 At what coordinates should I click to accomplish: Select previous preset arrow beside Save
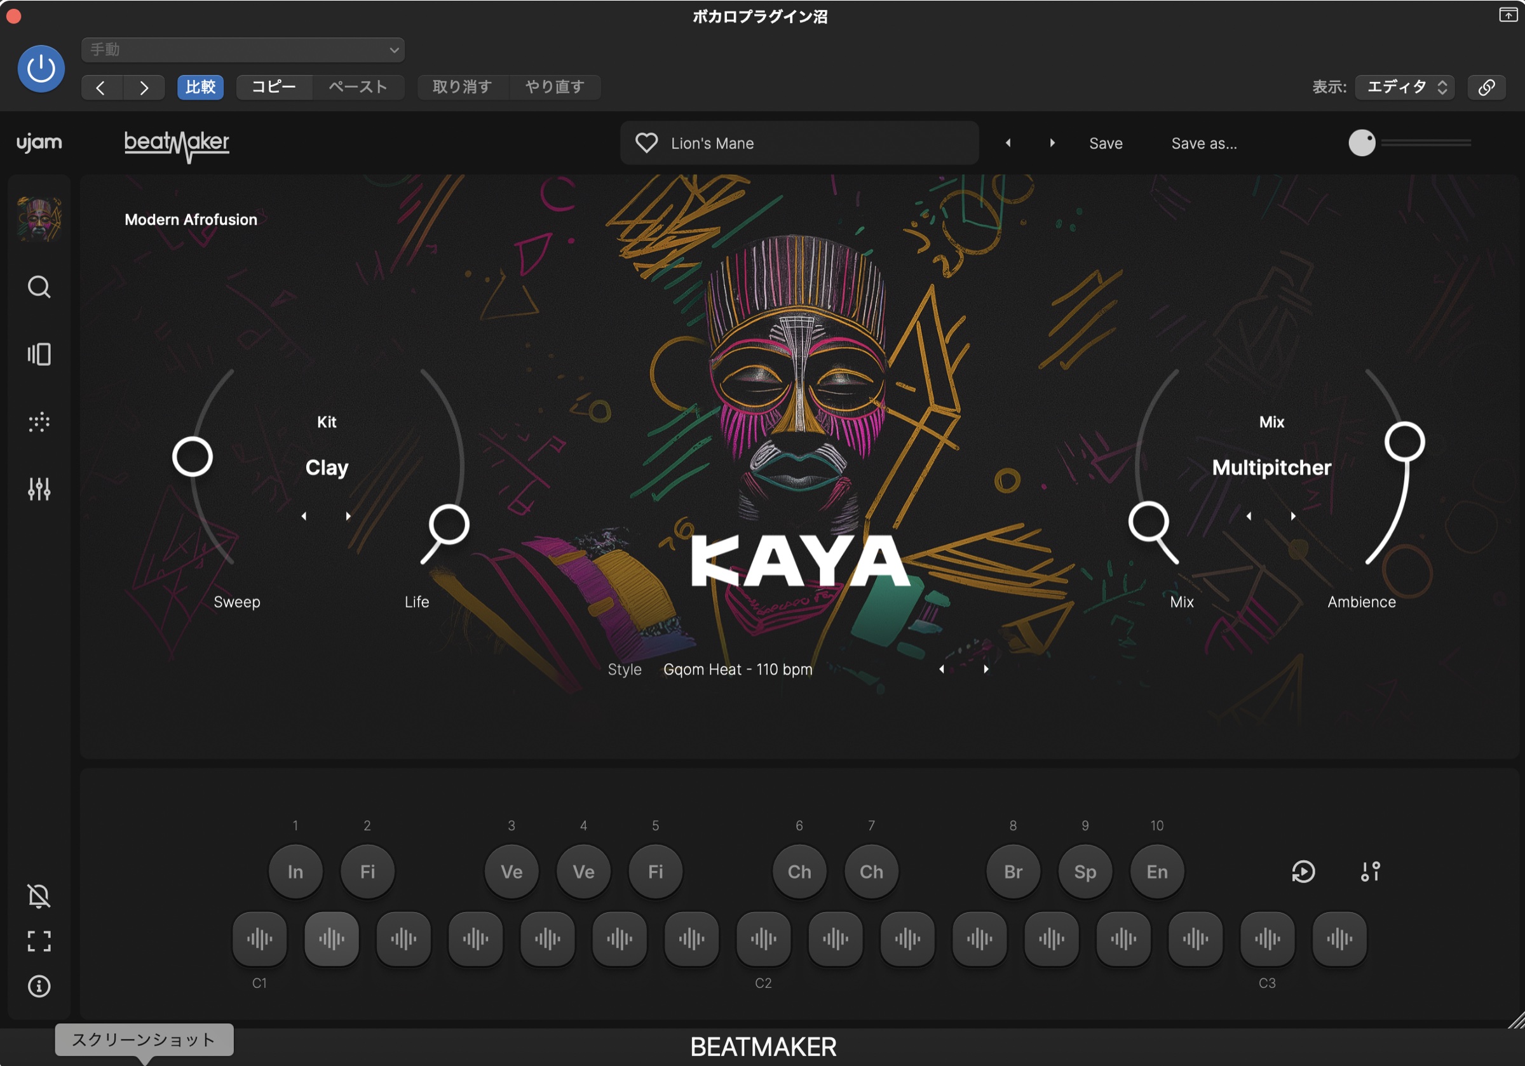(1008, 143)
